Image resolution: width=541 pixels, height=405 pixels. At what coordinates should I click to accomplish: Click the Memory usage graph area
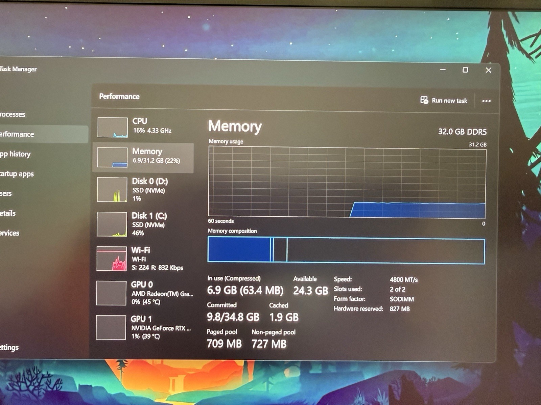pos(347,182)
